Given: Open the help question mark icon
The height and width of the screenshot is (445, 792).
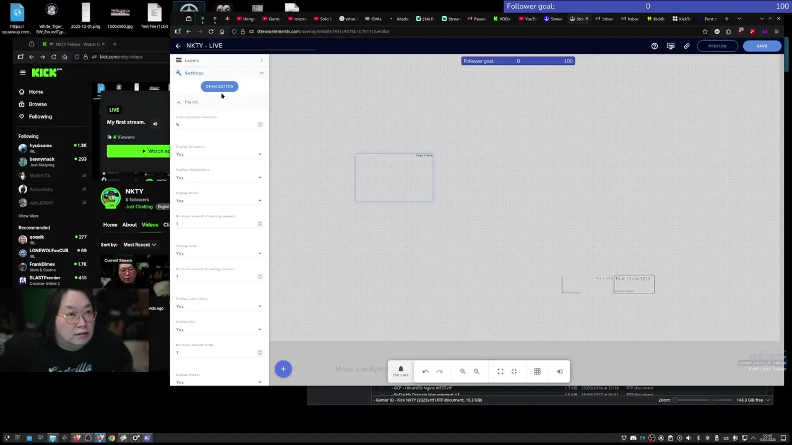Looking at the screenshot, I should click(x=655, y=46).
